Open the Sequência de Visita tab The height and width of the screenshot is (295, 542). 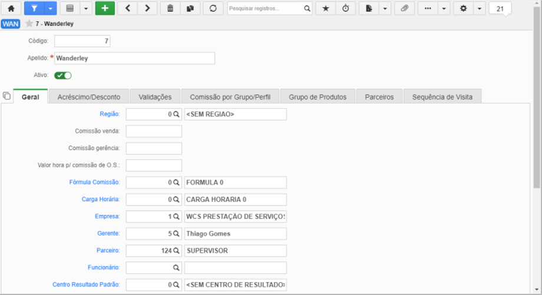[x=442, y=97]
